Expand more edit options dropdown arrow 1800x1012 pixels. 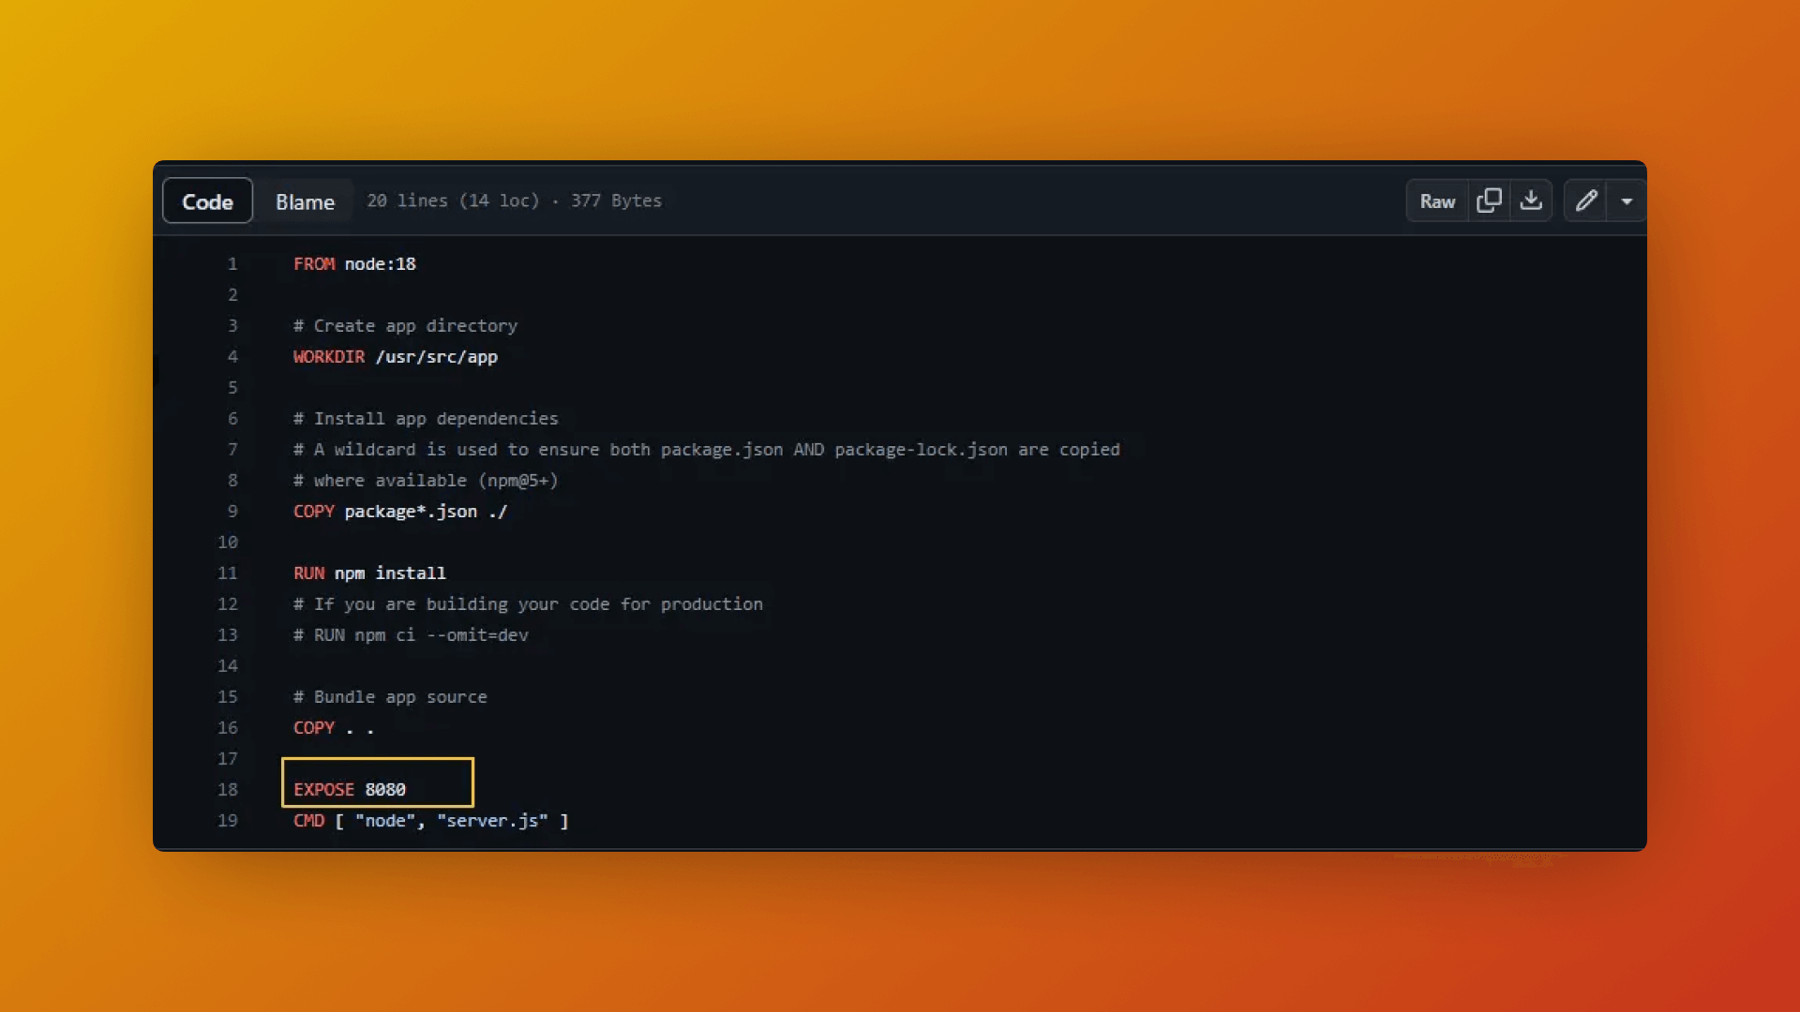(1627, 201)
